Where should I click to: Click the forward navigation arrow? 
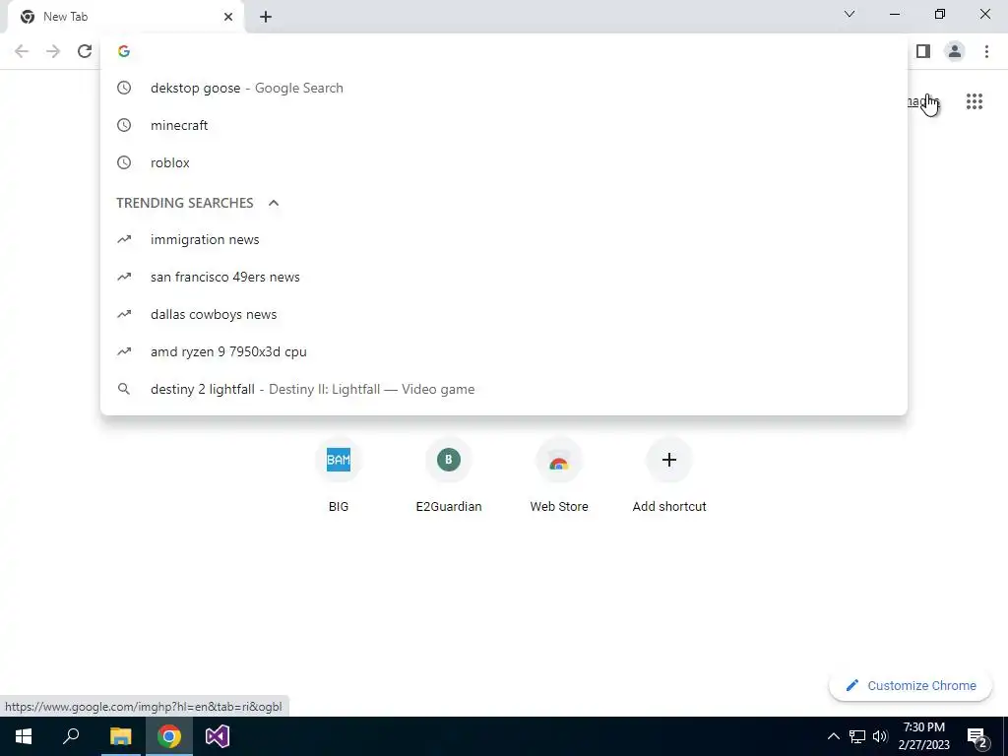point(53,51)
